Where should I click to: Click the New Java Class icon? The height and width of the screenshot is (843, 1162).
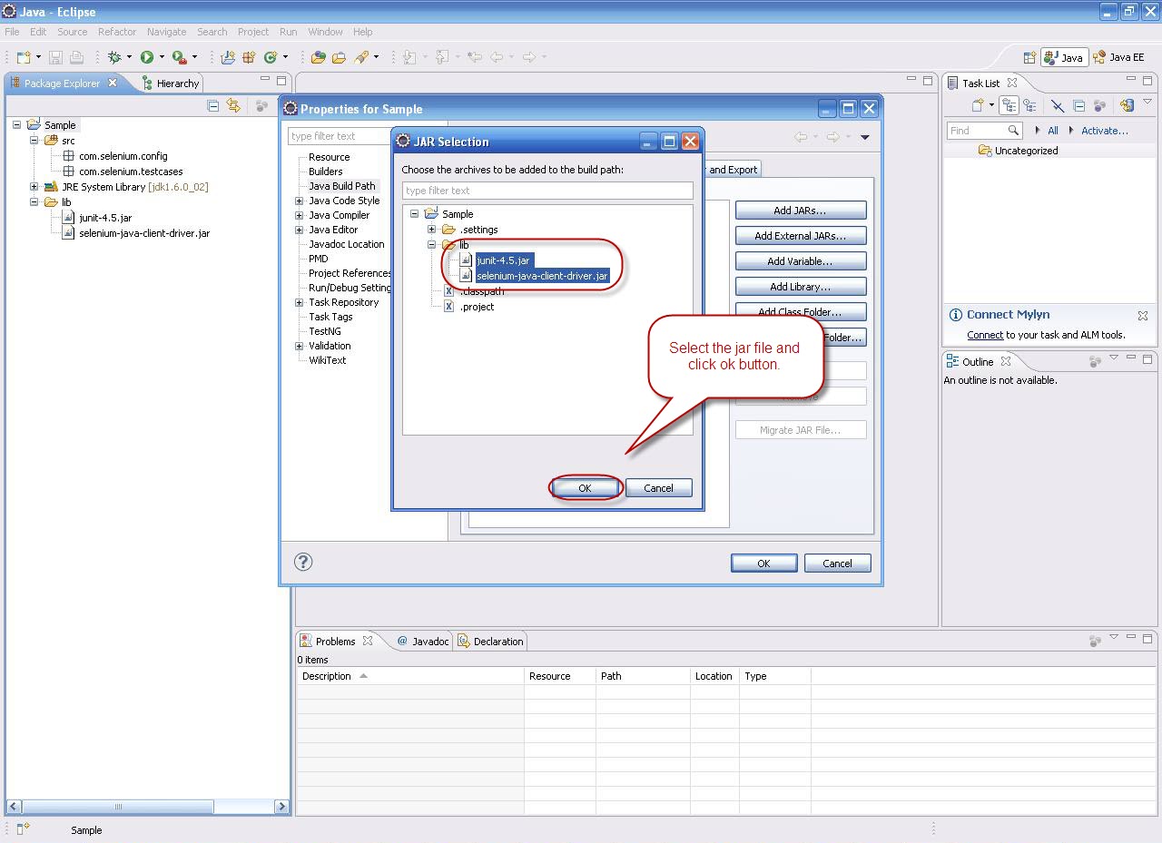(x=269, y=56)
